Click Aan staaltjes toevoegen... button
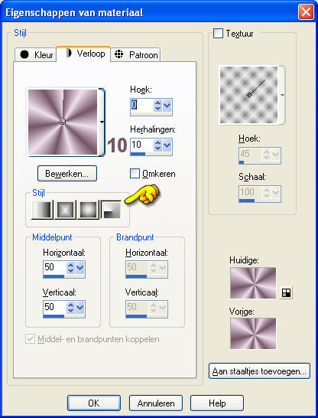318x418 pixels. 259,371
